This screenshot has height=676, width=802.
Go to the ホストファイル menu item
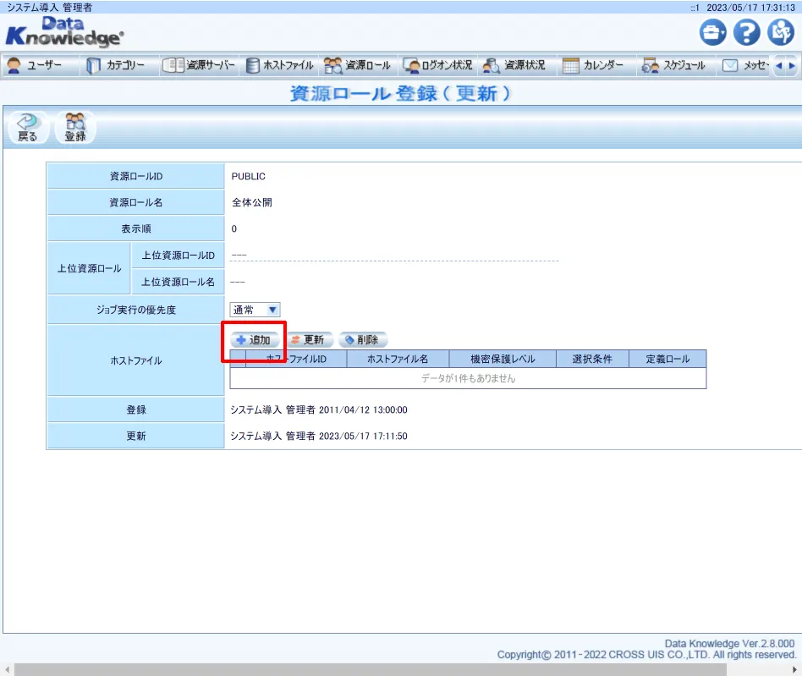click(279, 66)
